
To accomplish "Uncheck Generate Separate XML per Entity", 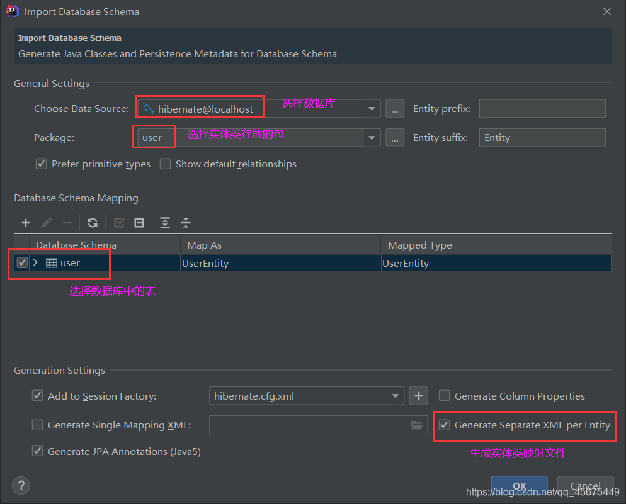I will [445, 425].
